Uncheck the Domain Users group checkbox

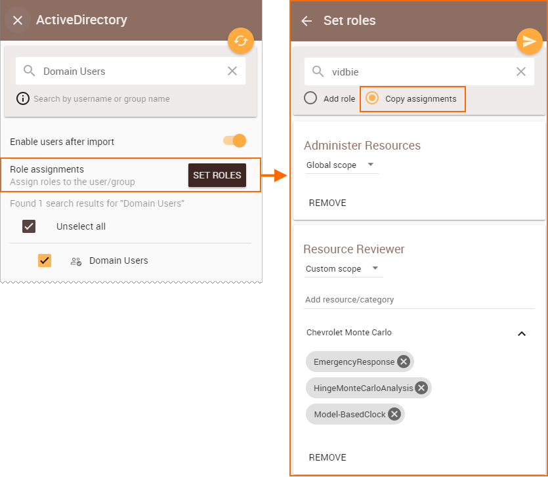45,260
